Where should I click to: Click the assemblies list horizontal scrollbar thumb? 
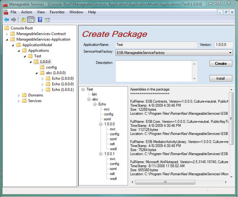tap(165, 182)
